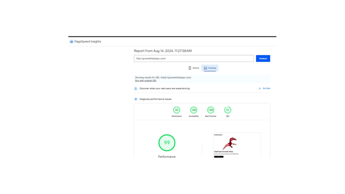Screen dimensions: 345x194
Task: Select the Desktop tab
Action: 210,68
